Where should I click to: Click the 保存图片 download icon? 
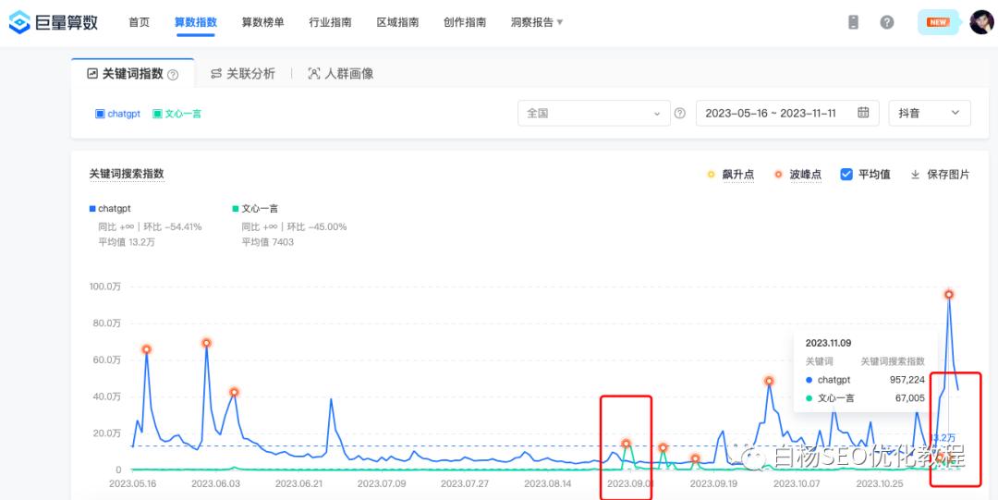[x=915, y=175]
